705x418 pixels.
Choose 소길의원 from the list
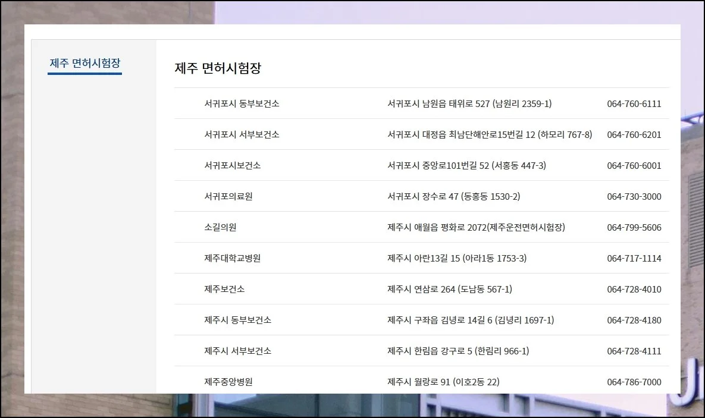coord(220,227)
